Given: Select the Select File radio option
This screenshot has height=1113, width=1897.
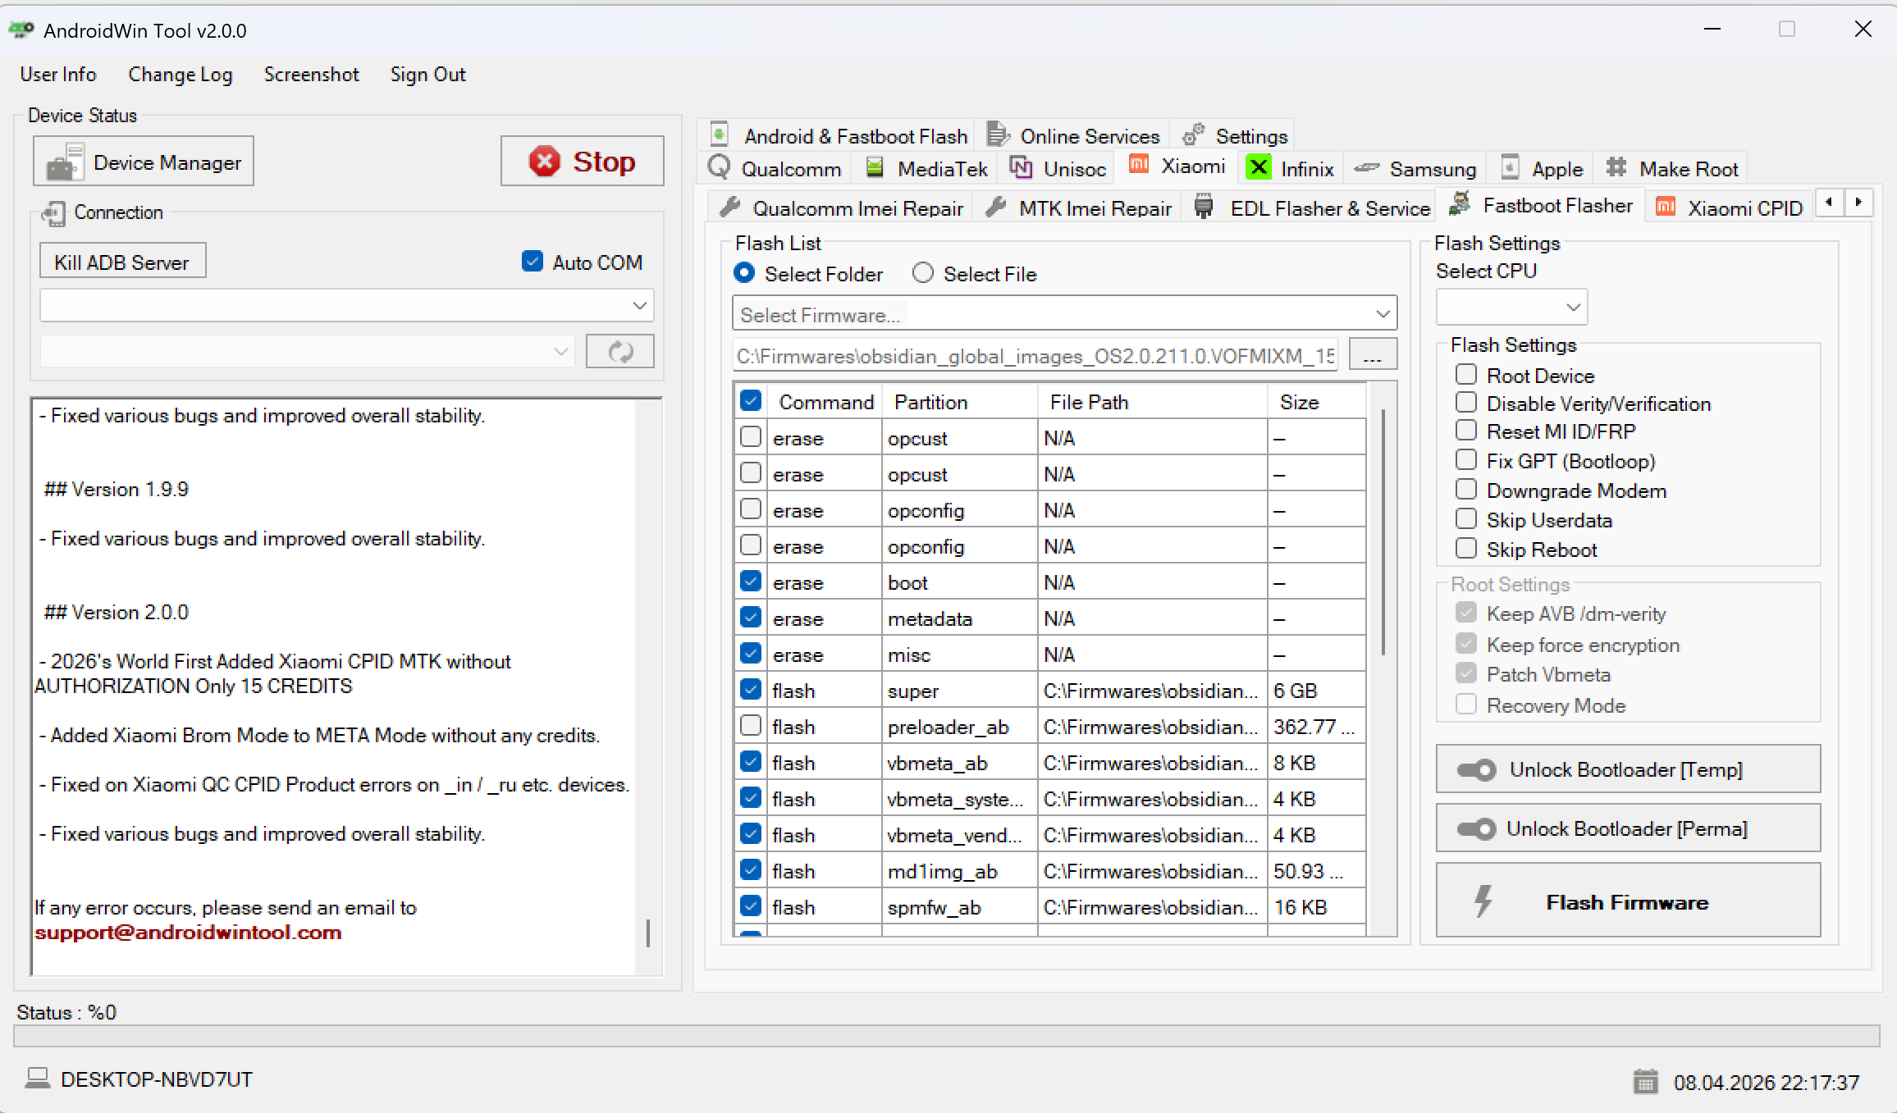Looking at the screenshot, I should pos(923,273).
